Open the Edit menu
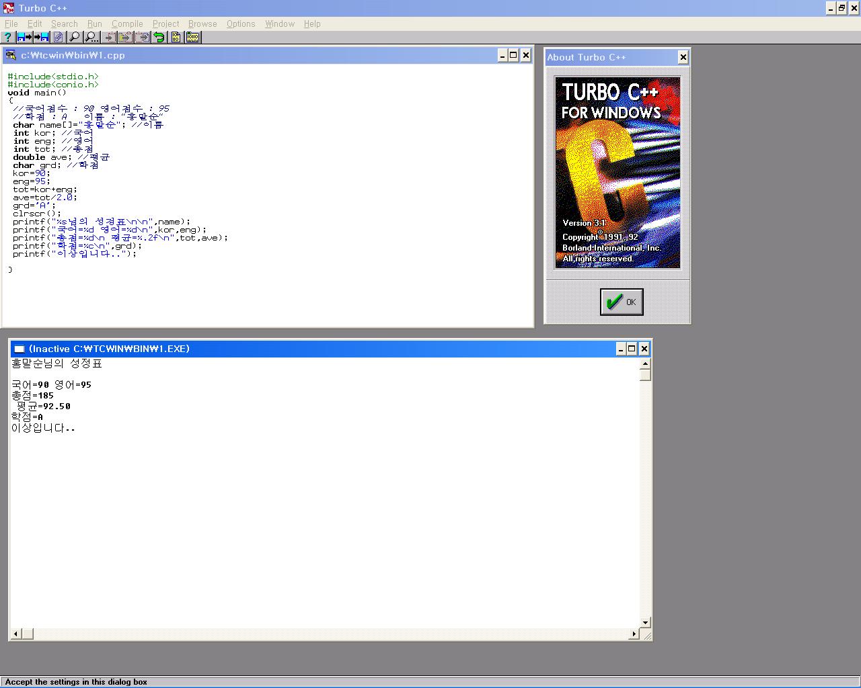 pyautogui.click(x=35, y=24)
